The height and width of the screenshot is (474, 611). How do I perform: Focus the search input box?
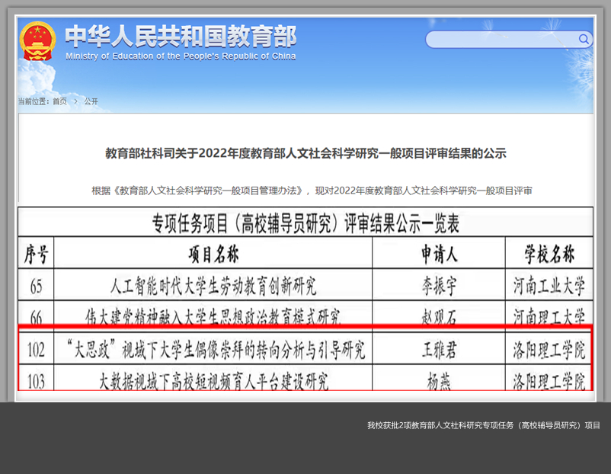(x=501, y=40)
